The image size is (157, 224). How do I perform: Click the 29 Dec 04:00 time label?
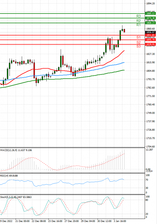88,221
